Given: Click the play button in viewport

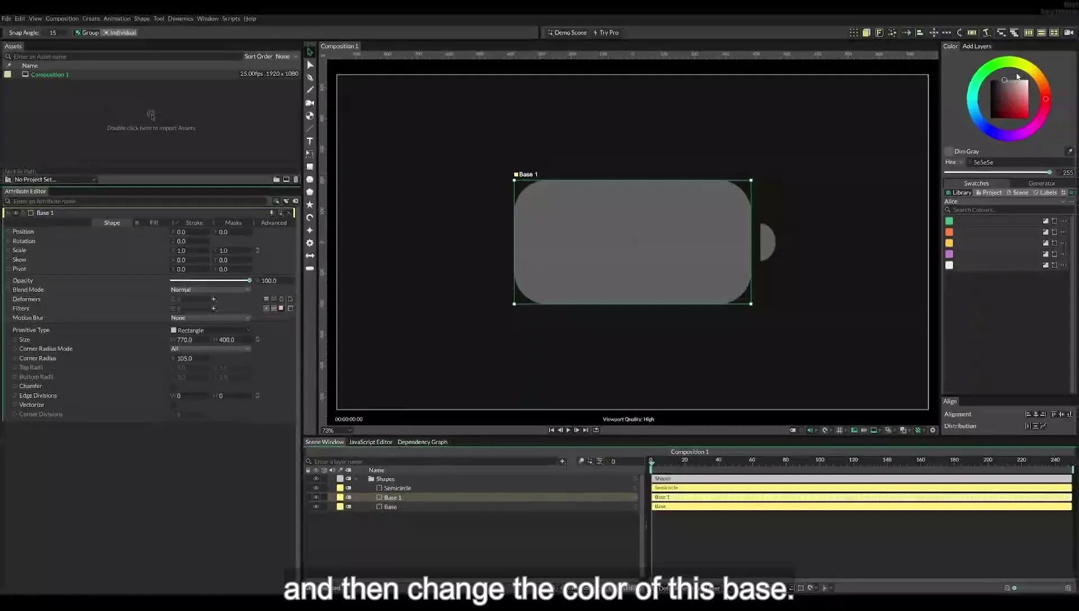Looking at the screenshot, I should click(568, 430).
